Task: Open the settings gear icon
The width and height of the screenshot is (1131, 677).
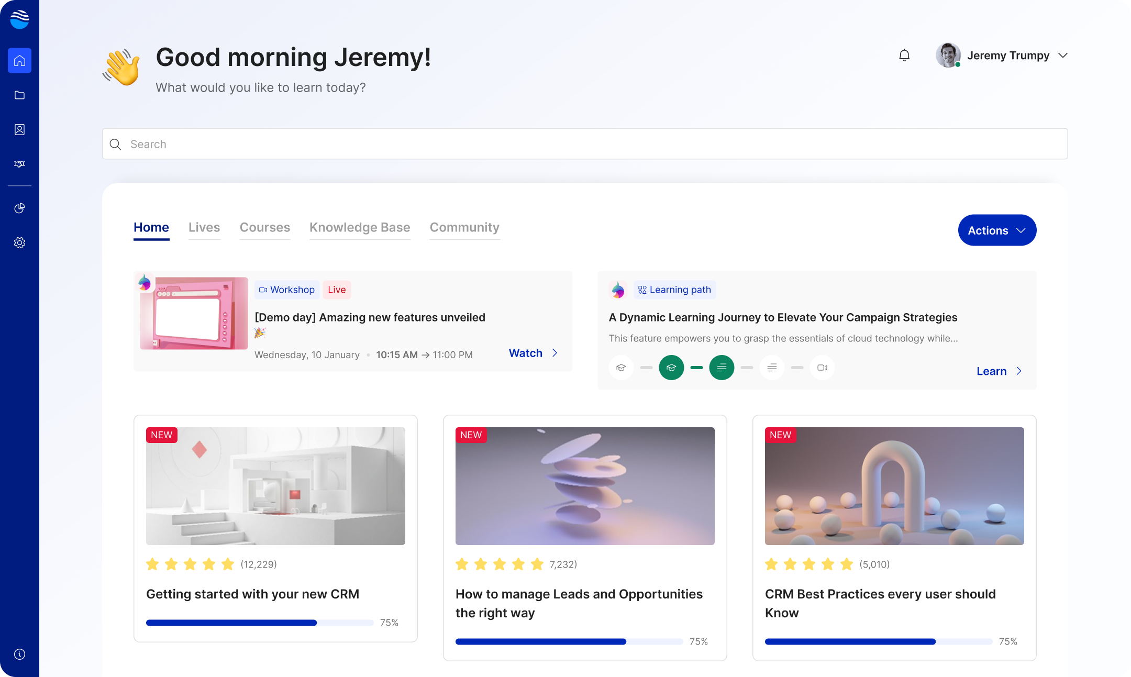Action: click(19, 243)
